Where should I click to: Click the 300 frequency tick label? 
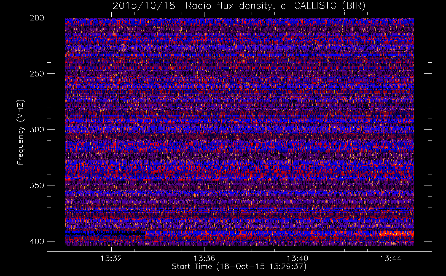pos(37,129)
